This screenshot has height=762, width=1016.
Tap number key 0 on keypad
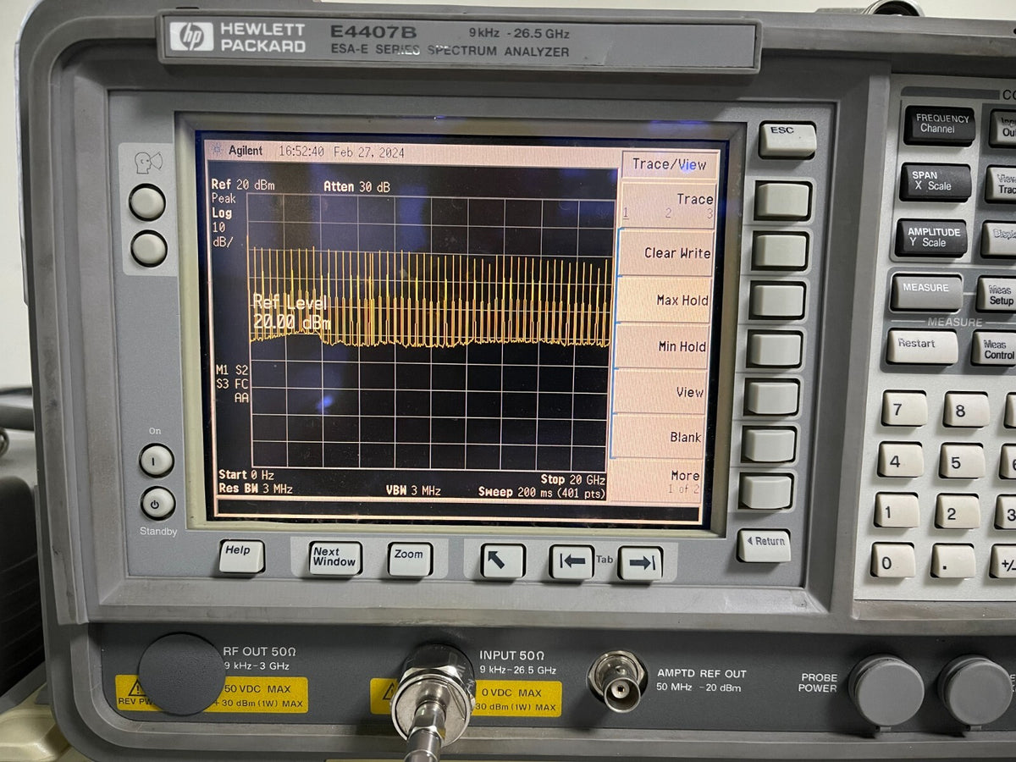pyautogui.click(x=892, y=560)
